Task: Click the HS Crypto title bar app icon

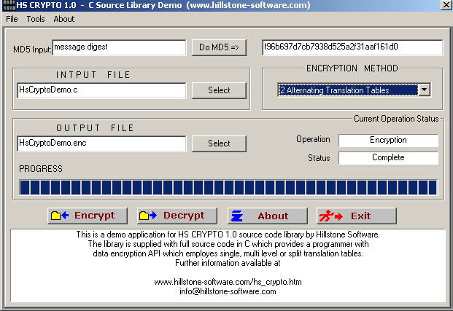Action: tap(9, 5)
